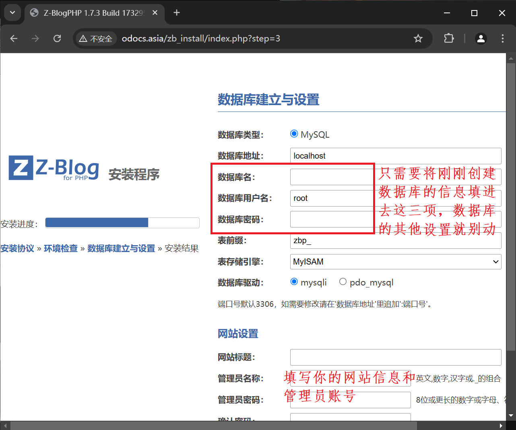This screenshot has width=516, height=430.
Task: Switch to the Z-BlogPHP 1.7.3 tab
Action: [x=93, y=13]
